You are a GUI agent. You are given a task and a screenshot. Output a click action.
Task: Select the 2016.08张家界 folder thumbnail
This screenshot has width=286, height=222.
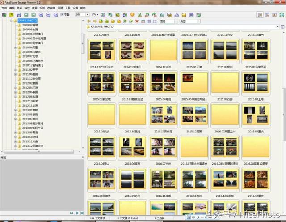point(102,179)
